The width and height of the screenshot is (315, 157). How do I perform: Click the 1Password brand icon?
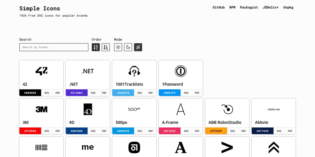(x=180, y=71)
